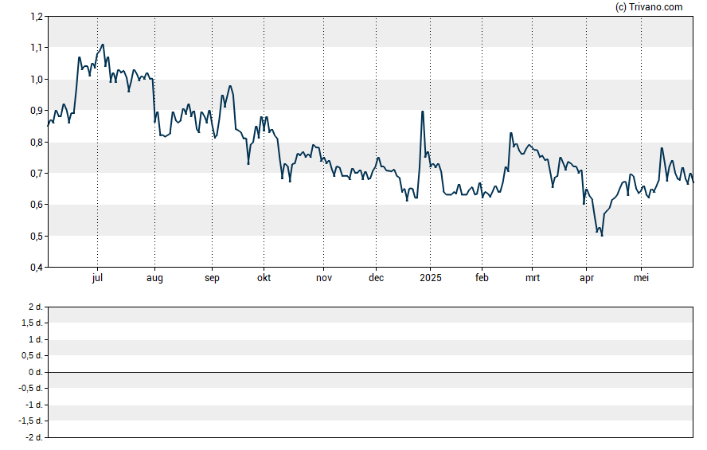Image resolution: width=707 pixels, height=450 pixels.
Task: Click the sharp price spike just before 2025
Action: pos(423,112)
